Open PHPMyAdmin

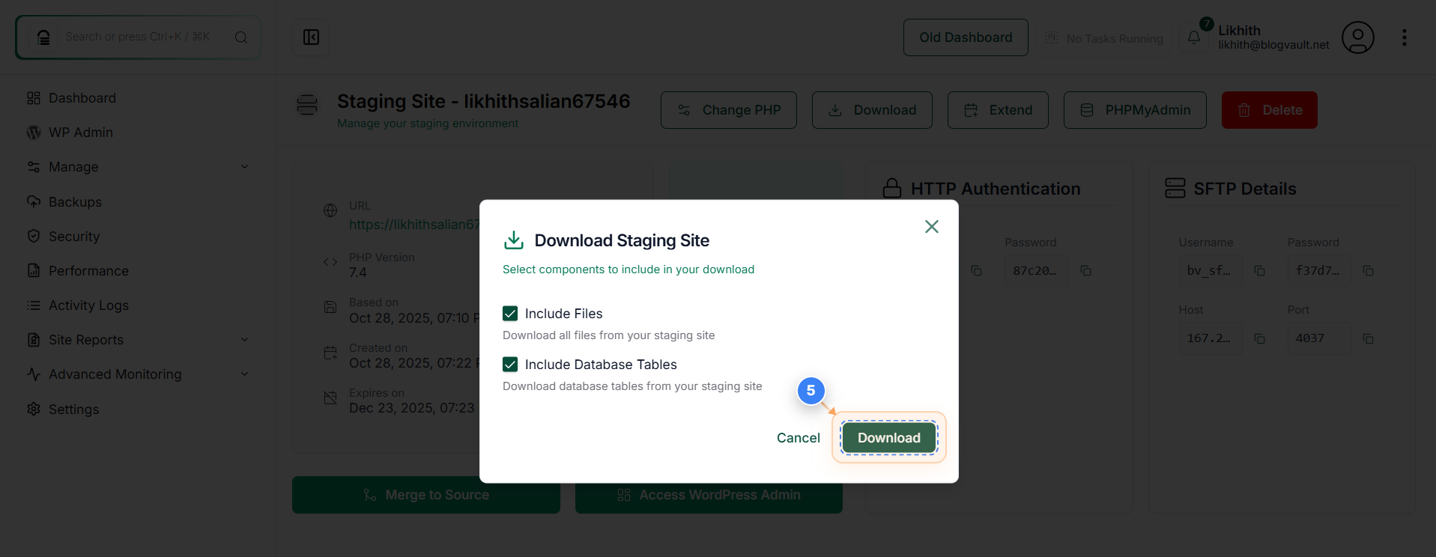click(1135, 110)
